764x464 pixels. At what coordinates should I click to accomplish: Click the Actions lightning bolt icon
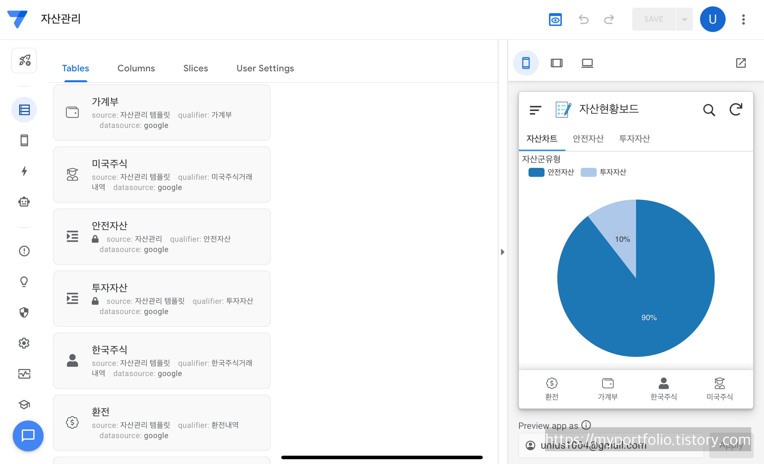(24, 171)
